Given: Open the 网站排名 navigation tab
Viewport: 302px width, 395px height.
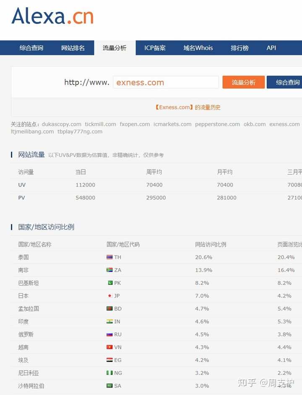Looking at the screenshot, I should click(73, 48).
